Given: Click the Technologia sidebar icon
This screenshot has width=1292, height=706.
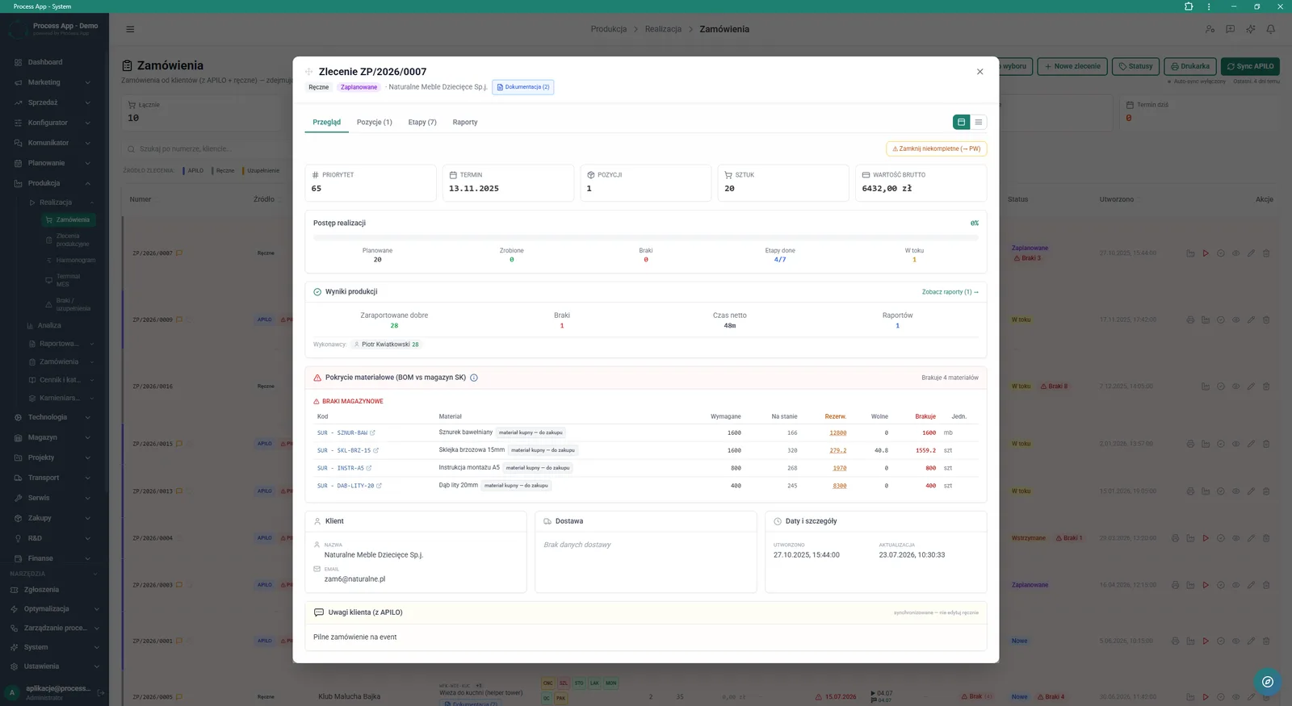Looking at the screenshot, I should (18, 417).
